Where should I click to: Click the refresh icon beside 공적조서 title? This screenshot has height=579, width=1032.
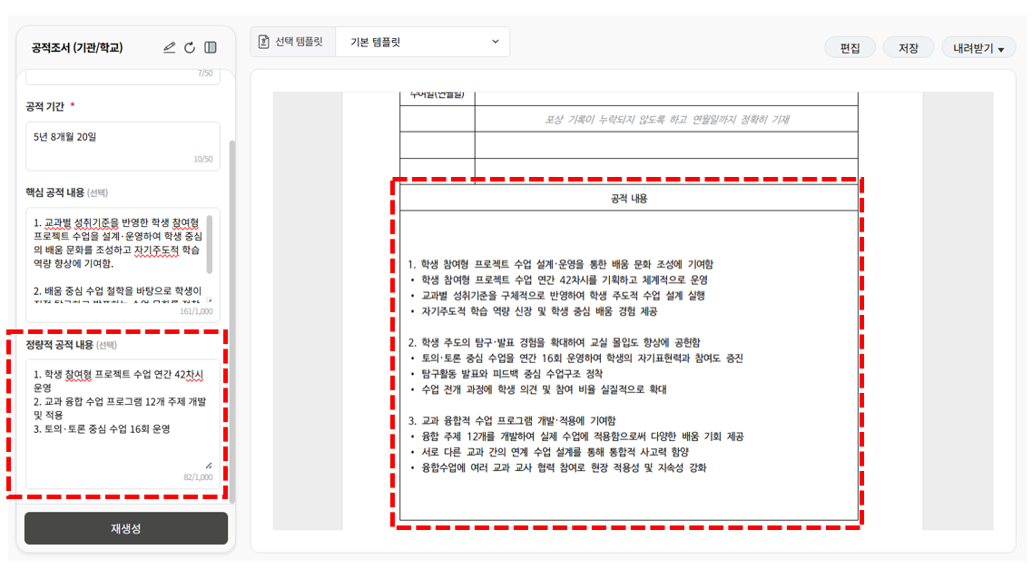[x=190, y=47]
